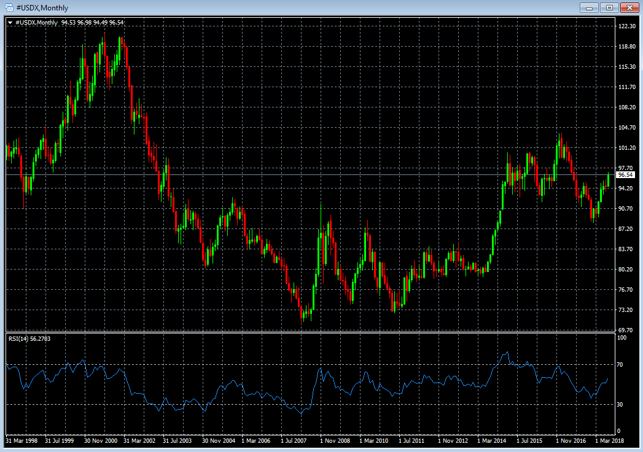Click the 1 Mar 2010 date label
643x452 pixels.
[x=373, y=441]
